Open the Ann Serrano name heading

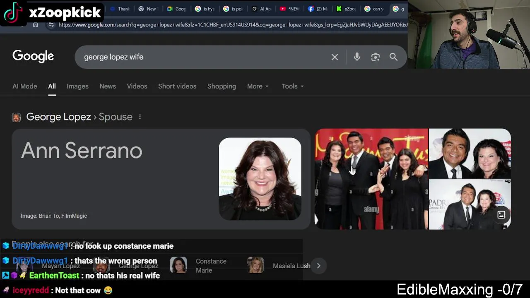(x=82, y=151)
